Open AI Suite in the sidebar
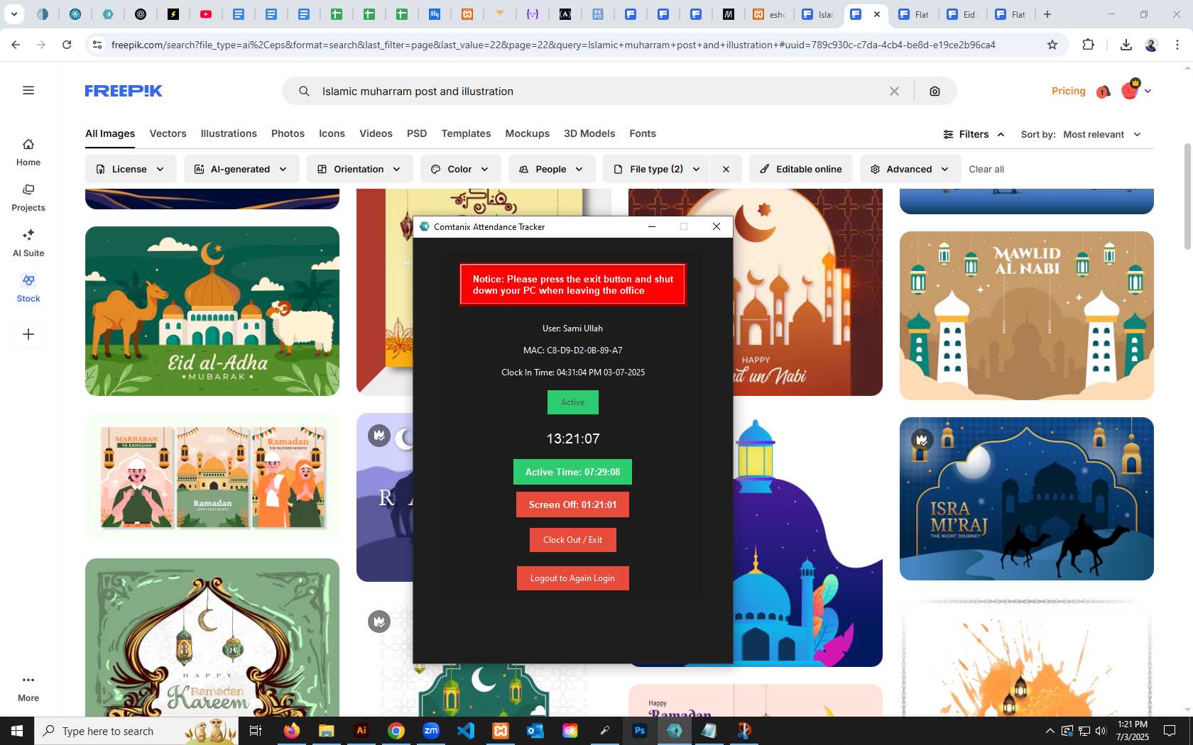Screen dimensions: 1193x745 (28, 243)
